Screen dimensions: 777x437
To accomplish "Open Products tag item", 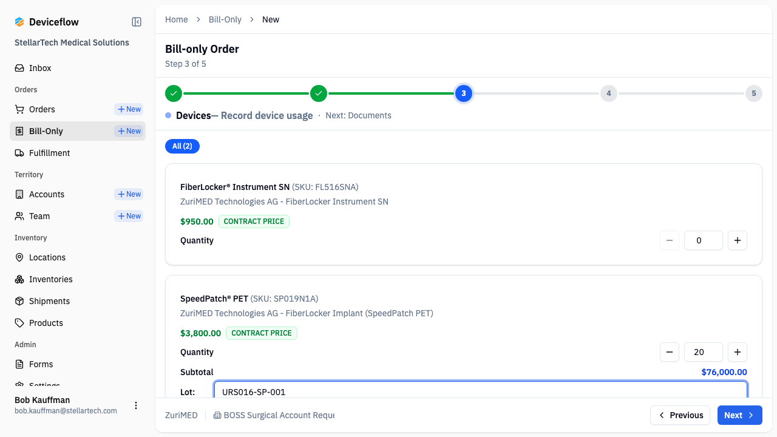I will pyautogui.click(x=78, y=323).
